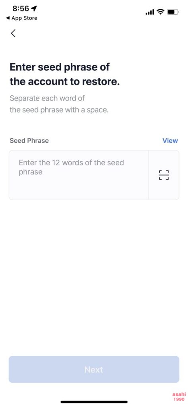188x407 pixels.
Task: Tap the cellular signal bars icon
Action: [150, 12]
